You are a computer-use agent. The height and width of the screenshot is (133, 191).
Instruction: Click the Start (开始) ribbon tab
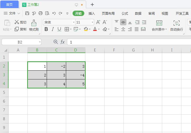pyautogui.click(x=78, y=13)
